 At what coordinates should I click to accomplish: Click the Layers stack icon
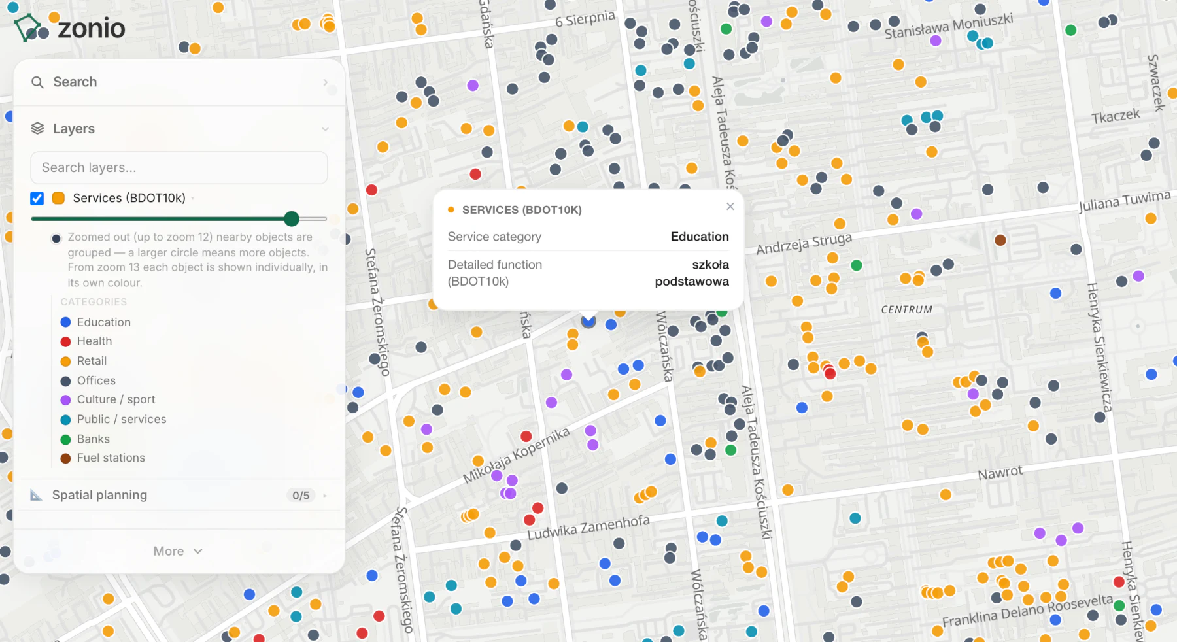[x=37, y=129]
